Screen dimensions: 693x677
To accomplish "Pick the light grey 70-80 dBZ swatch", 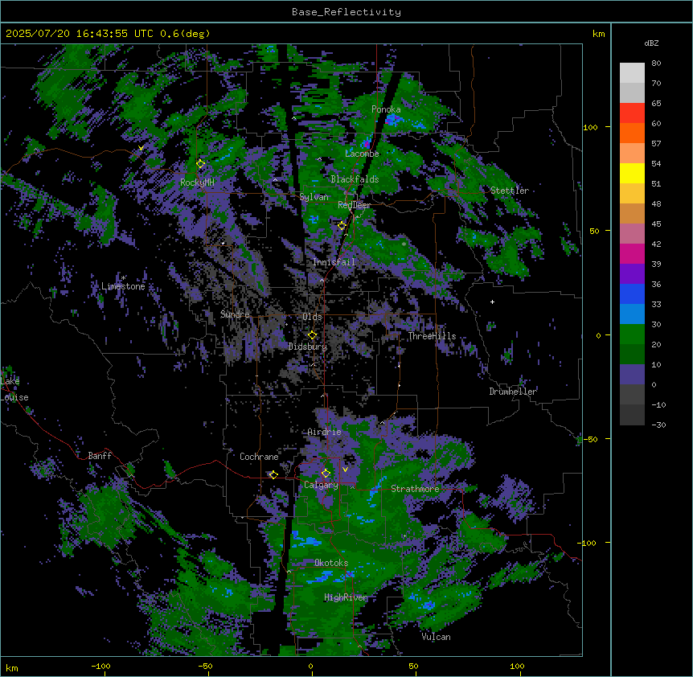I will [x=632, y=73].
